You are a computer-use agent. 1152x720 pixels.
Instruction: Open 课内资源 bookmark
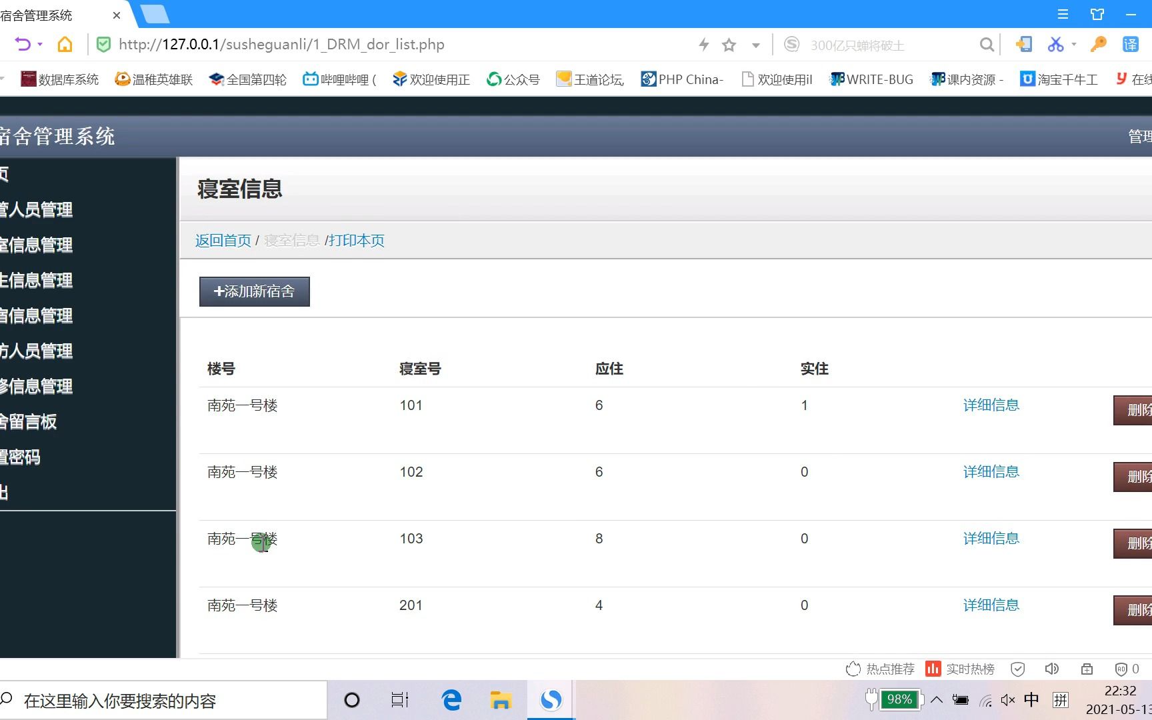(x=967, y=79)
